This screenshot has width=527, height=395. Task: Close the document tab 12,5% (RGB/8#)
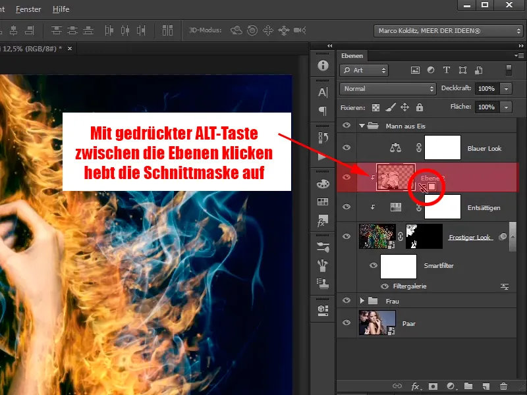point(70,48)
